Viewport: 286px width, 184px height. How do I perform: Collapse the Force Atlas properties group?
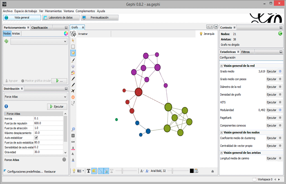5,114
